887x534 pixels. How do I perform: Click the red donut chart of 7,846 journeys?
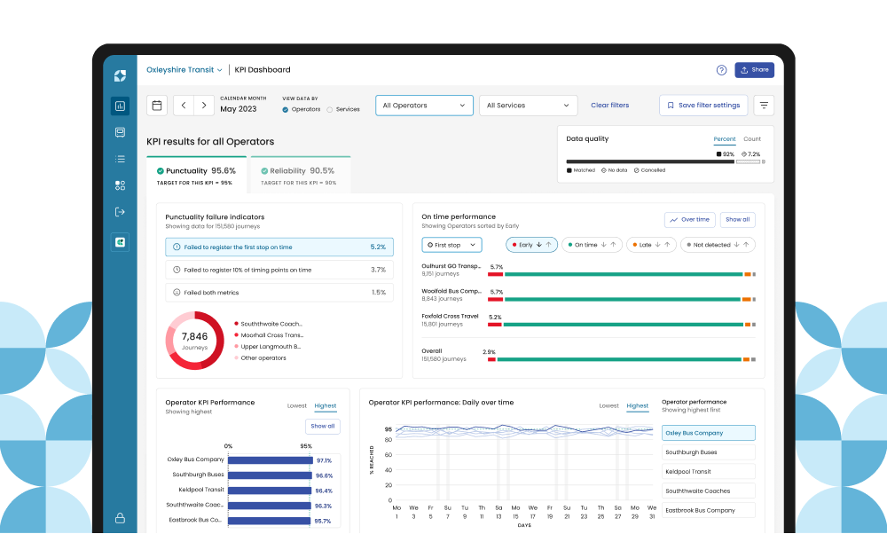pyautogui.click(x=194, y=341)
